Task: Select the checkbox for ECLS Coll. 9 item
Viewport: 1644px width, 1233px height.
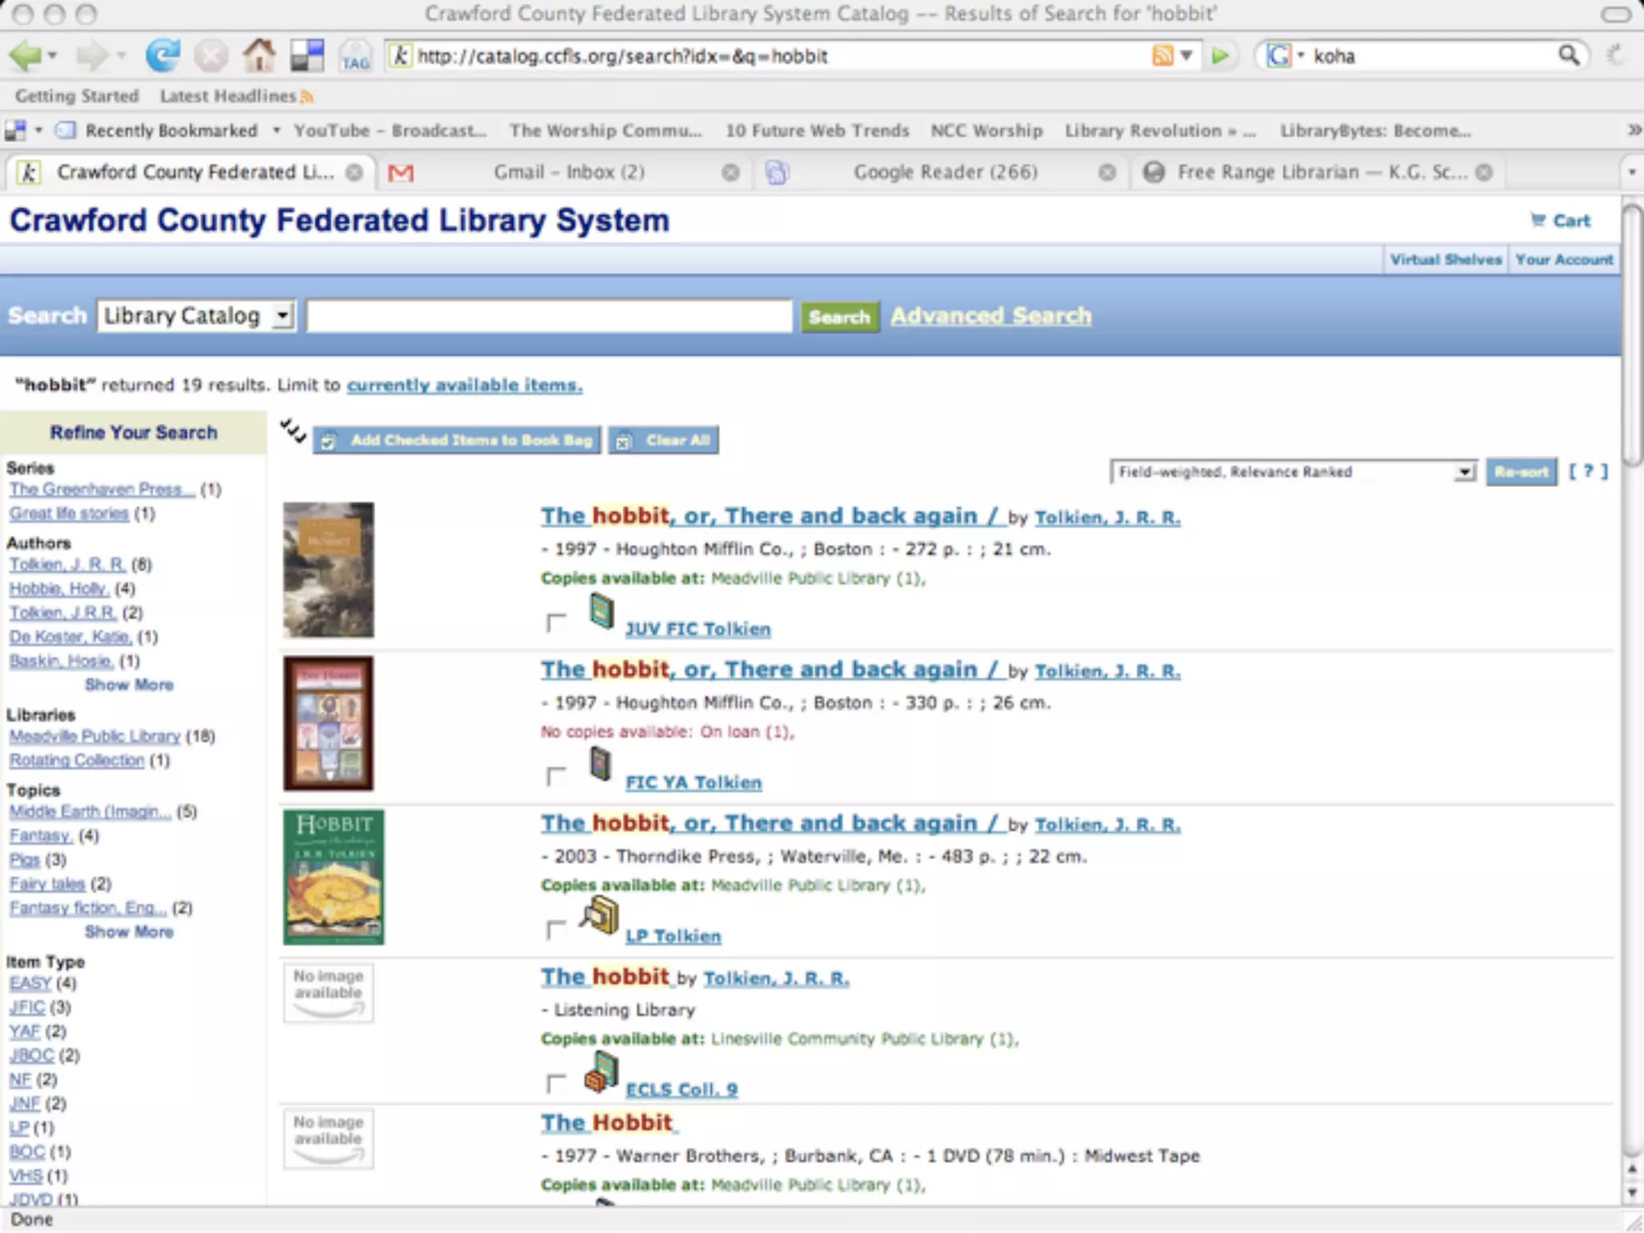Action: [555, 1083]
